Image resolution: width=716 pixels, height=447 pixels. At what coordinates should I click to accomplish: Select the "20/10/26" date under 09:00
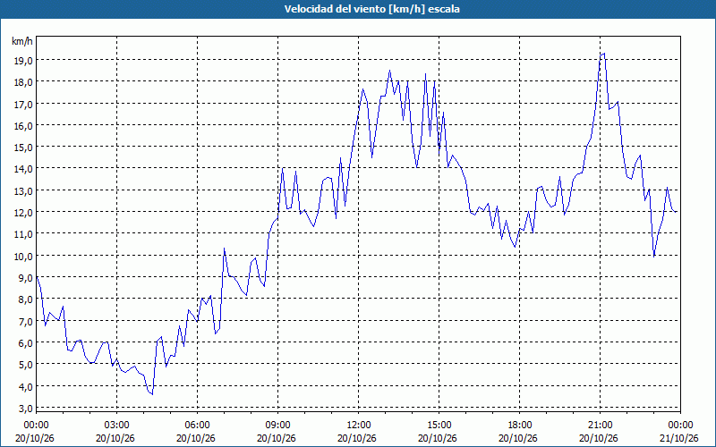[x=277, y=438]
